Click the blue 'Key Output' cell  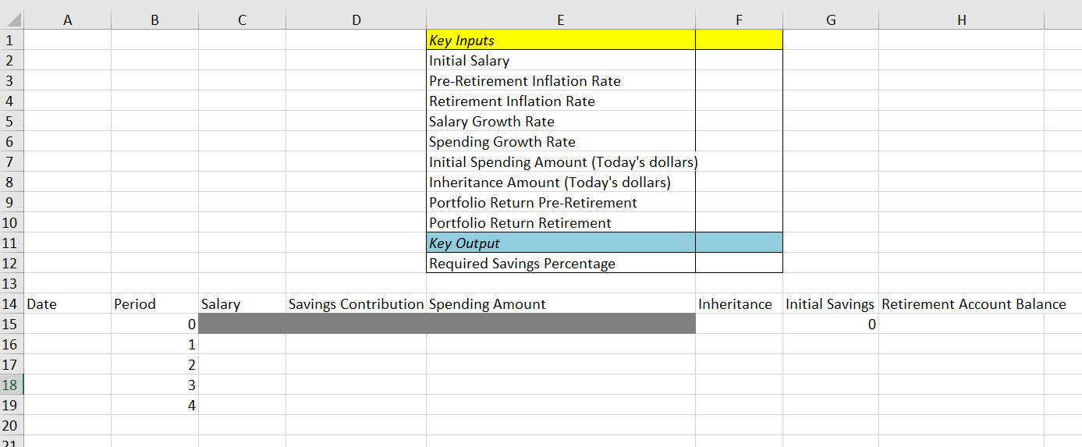click(561, 243)
